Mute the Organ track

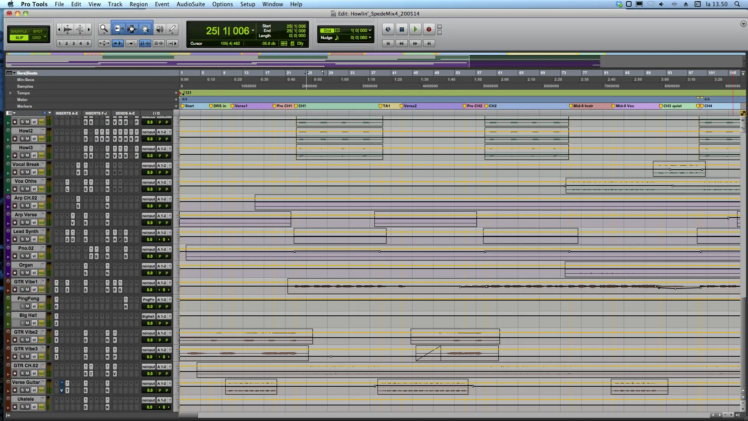tap(28, 273)
